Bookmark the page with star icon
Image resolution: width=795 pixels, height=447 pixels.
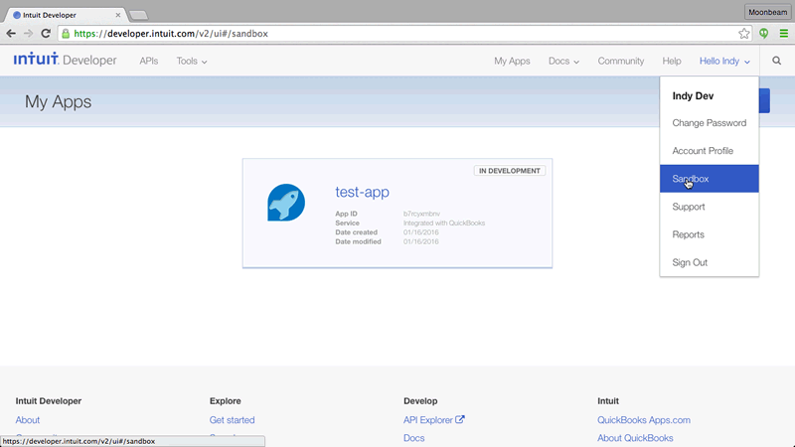click(x=743, y=34)
